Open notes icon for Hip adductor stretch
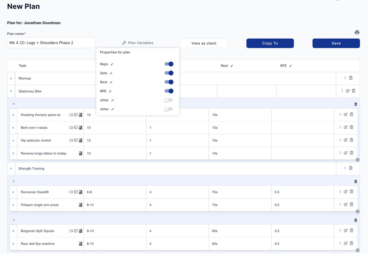 (x=81, y=140)
